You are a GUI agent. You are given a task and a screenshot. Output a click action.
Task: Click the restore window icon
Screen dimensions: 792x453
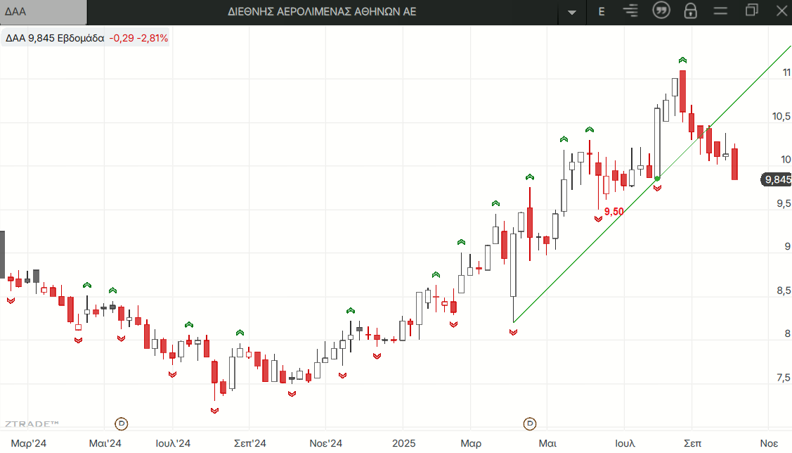pos(752,11)
